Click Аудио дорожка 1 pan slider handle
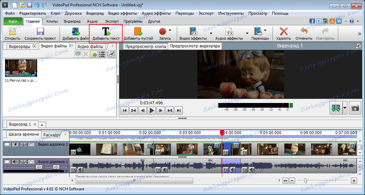 point(56,167)
